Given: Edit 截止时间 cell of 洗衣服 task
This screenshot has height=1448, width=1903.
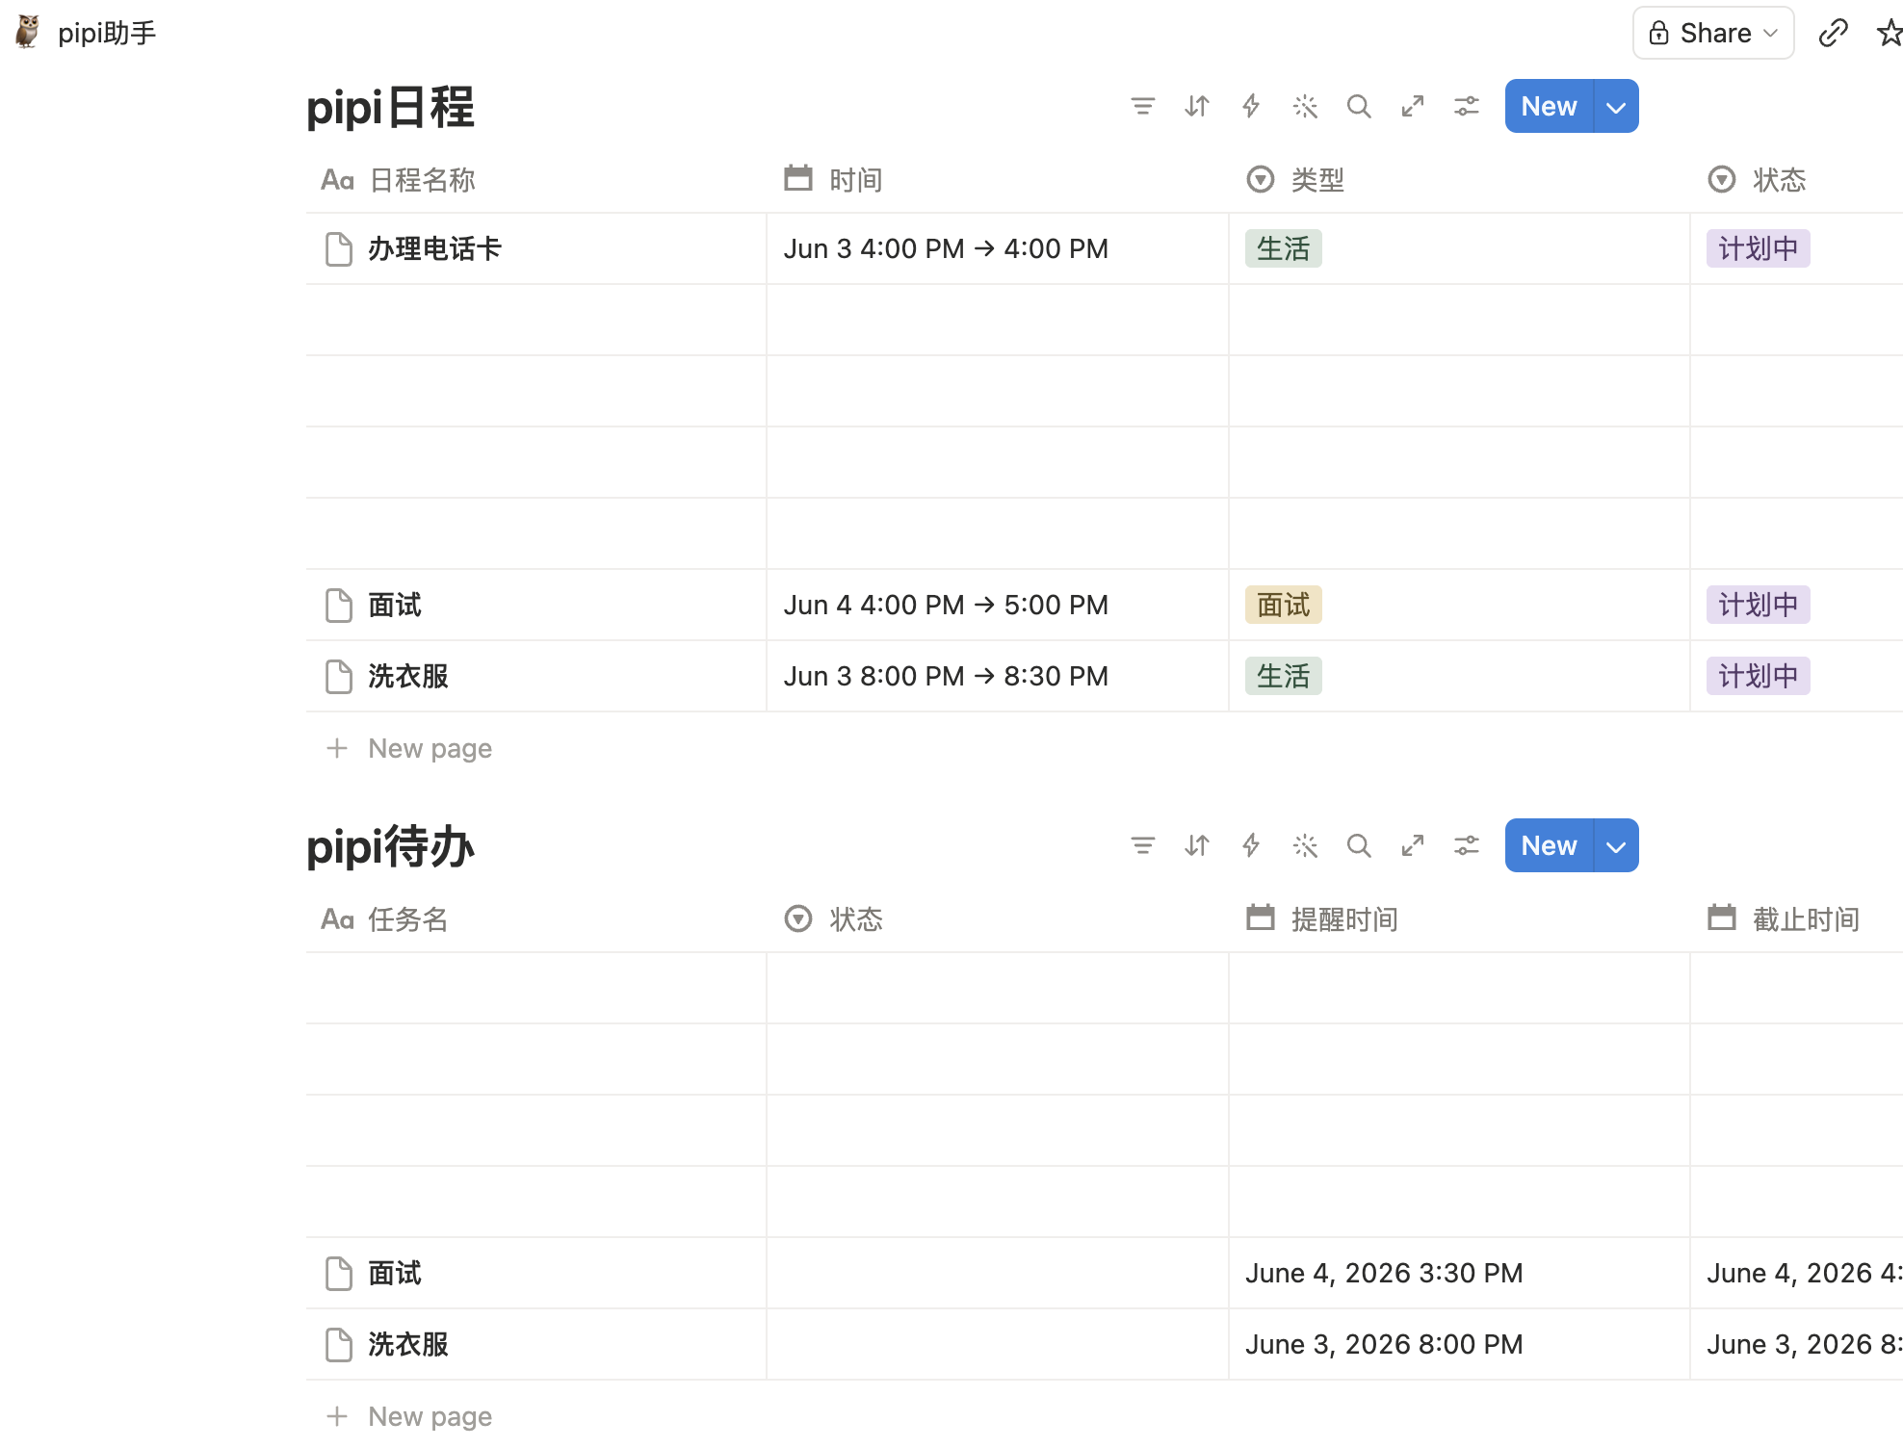Looking at the screenshot, I should tap(1797, 1344).
